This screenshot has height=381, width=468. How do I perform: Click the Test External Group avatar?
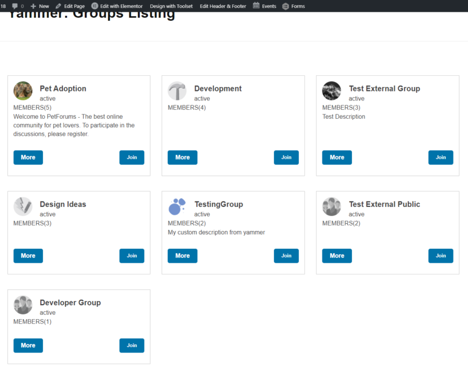(331, 91)
